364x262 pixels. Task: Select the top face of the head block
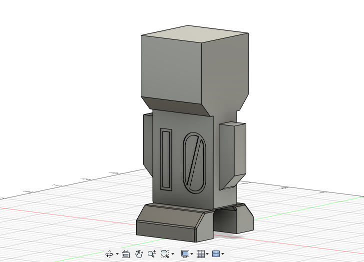[195, 33]
